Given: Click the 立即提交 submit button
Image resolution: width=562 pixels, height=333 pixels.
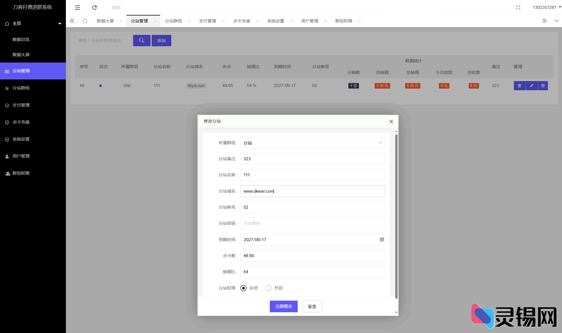Looking at the screenshot, I should pos(283,306).
